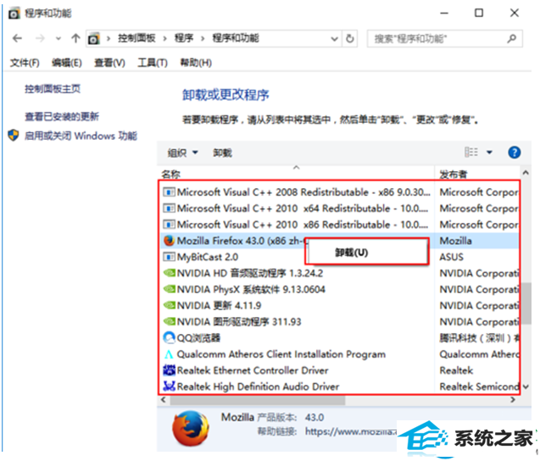Screen dimensions: 540x461
Task: Click the 腾讯科技 publisher cell
Action: click(479, 338)
